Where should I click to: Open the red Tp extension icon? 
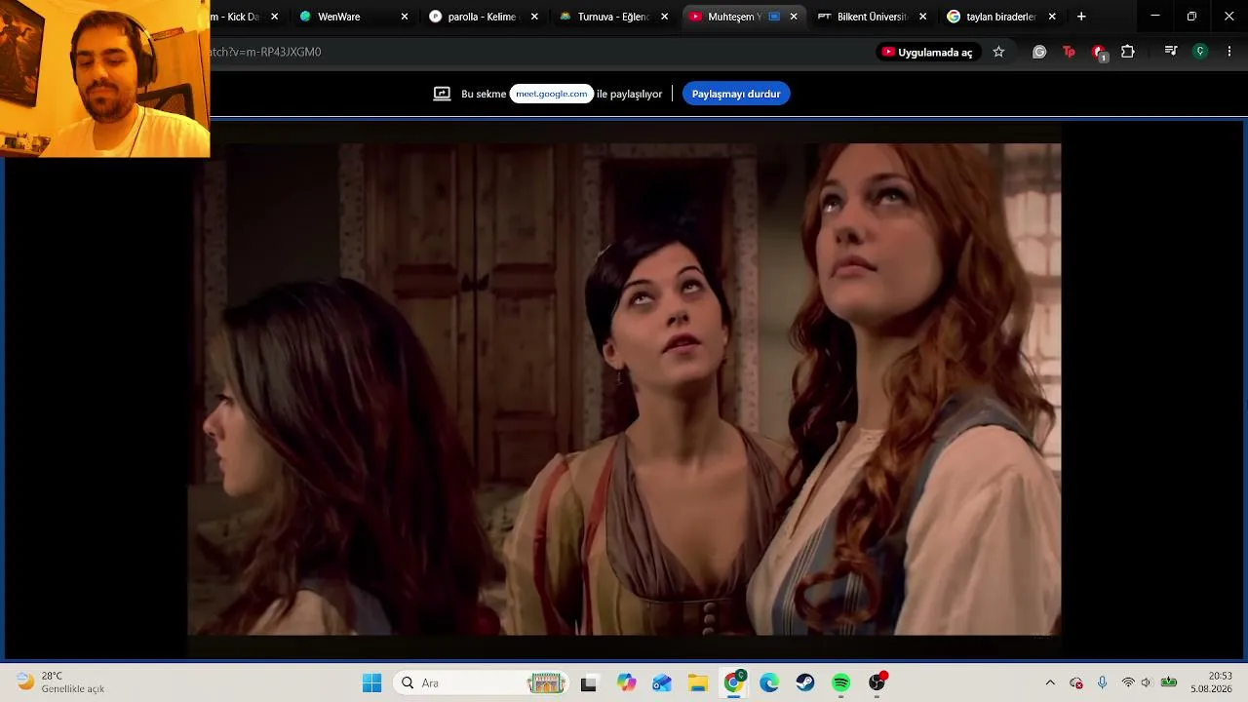1069,52
